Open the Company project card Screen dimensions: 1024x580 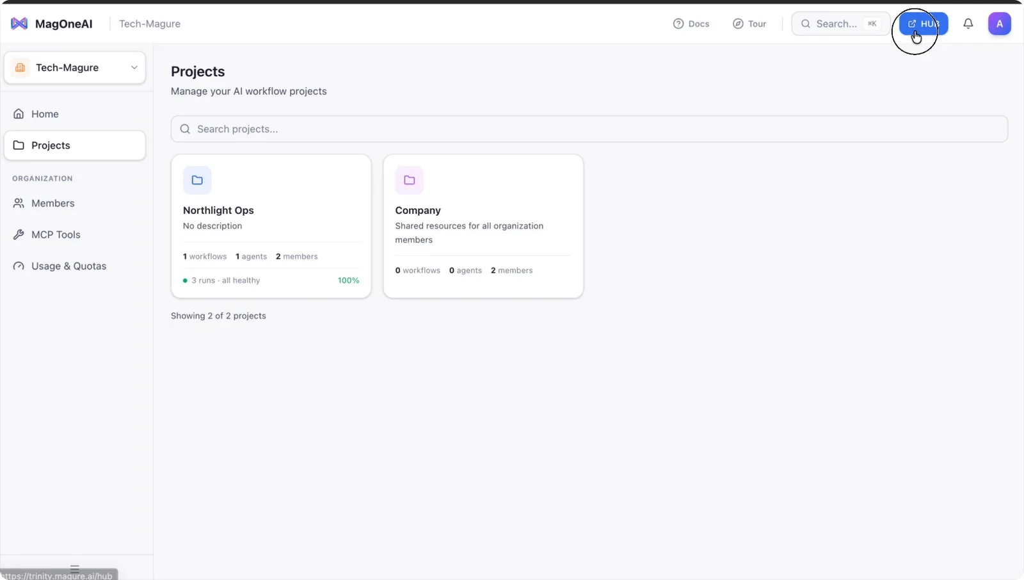[x=483, y=226]
